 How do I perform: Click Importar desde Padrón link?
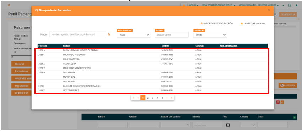pyautogui.click(x=217, y=24)
